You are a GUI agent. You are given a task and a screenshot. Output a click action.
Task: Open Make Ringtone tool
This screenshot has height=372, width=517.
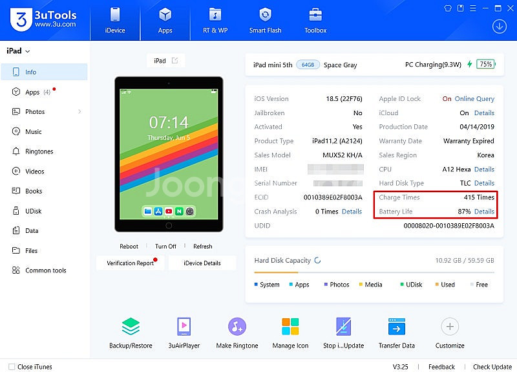tap(237, 333)
